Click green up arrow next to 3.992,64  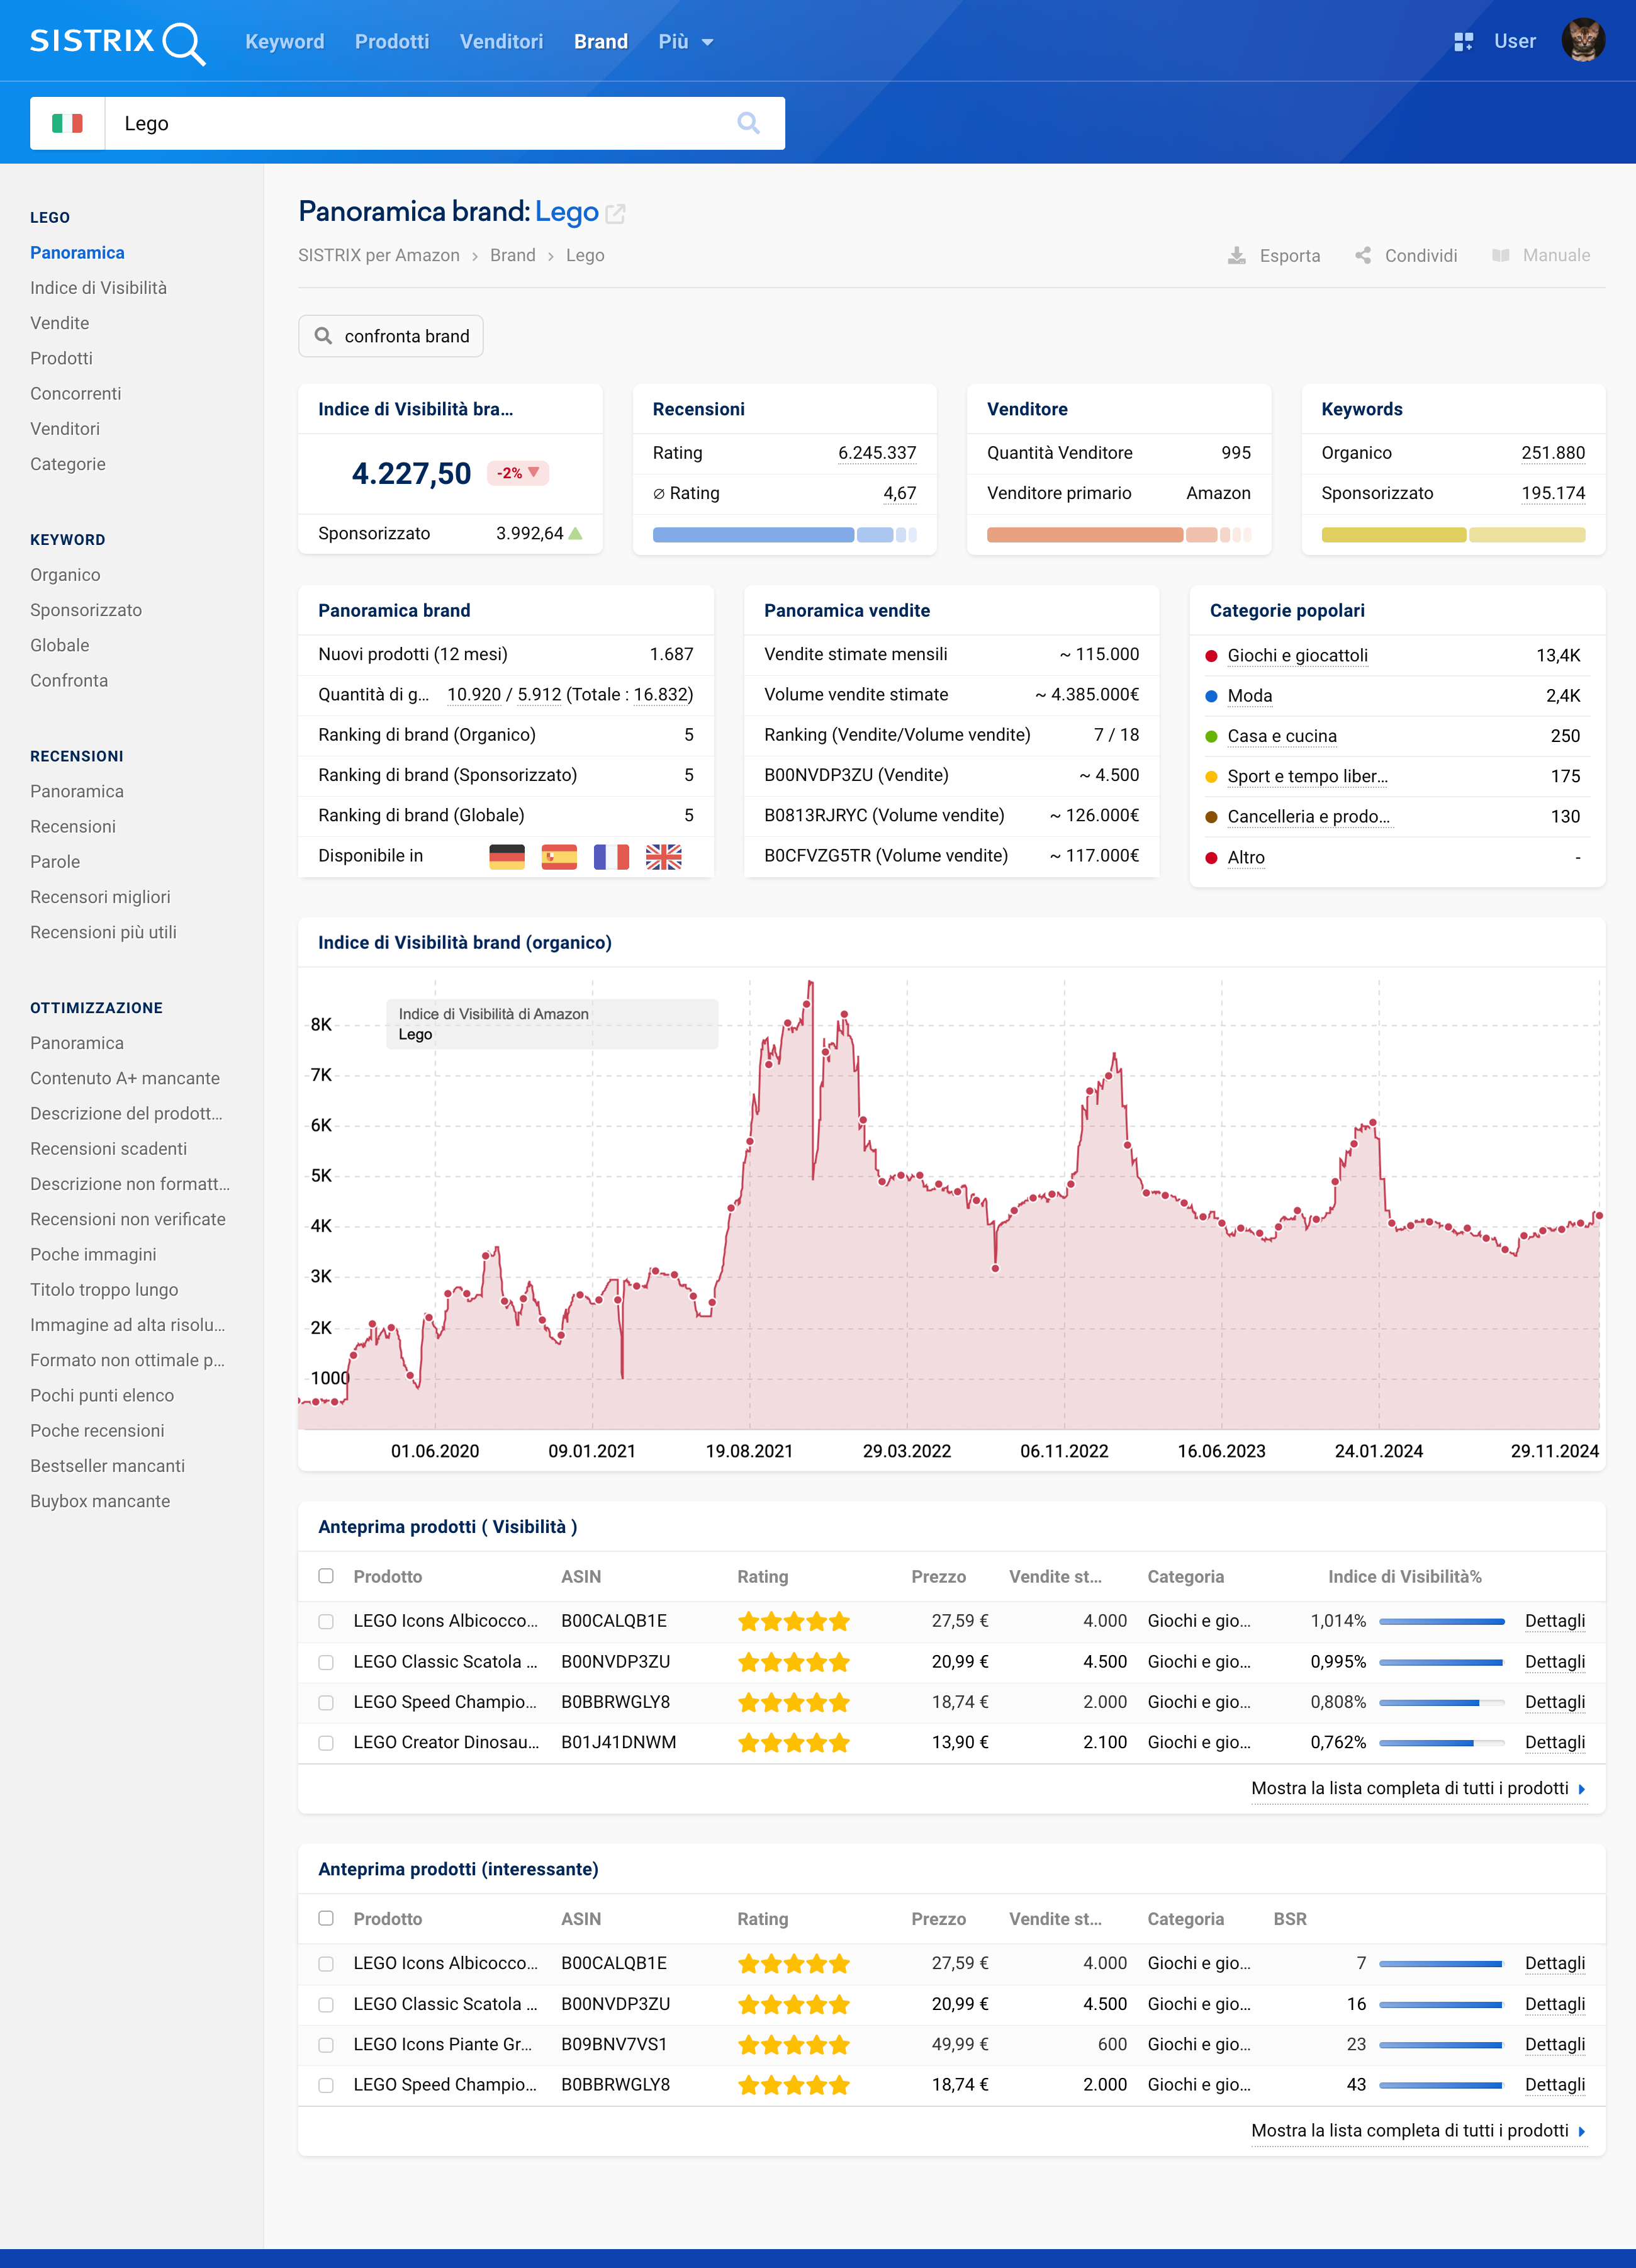pos(575,533)
